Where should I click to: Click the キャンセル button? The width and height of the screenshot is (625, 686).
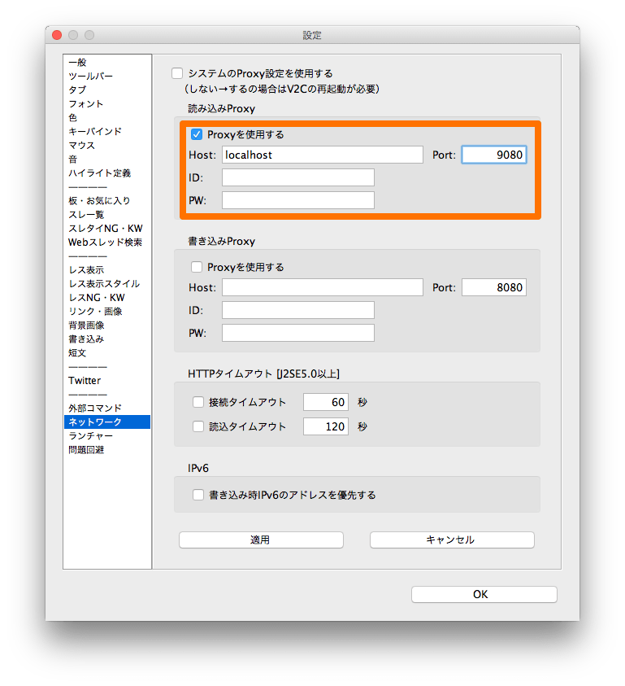coord(452,540)
